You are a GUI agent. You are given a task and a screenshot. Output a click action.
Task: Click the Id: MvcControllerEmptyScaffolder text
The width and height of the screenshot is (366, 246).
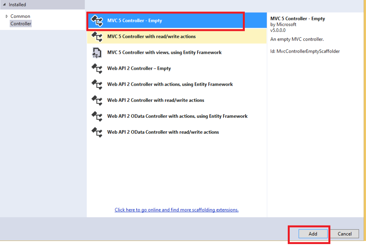305,51
